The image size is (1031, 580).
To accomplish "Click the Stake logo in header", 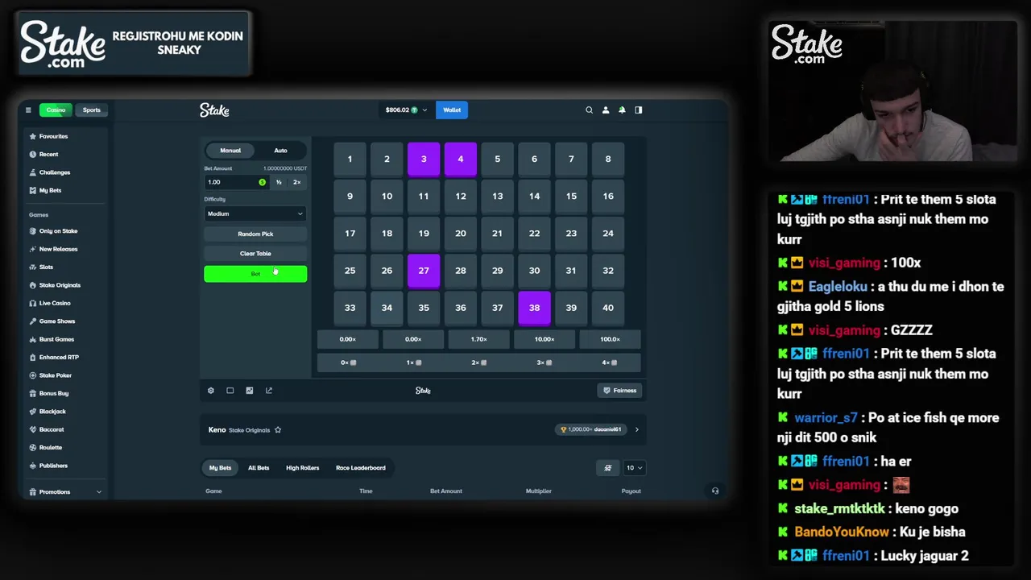I will [215, 110].
